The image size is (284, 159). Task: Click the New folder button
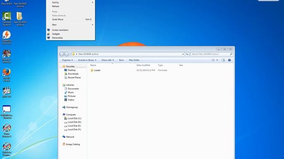click(134, 60)
